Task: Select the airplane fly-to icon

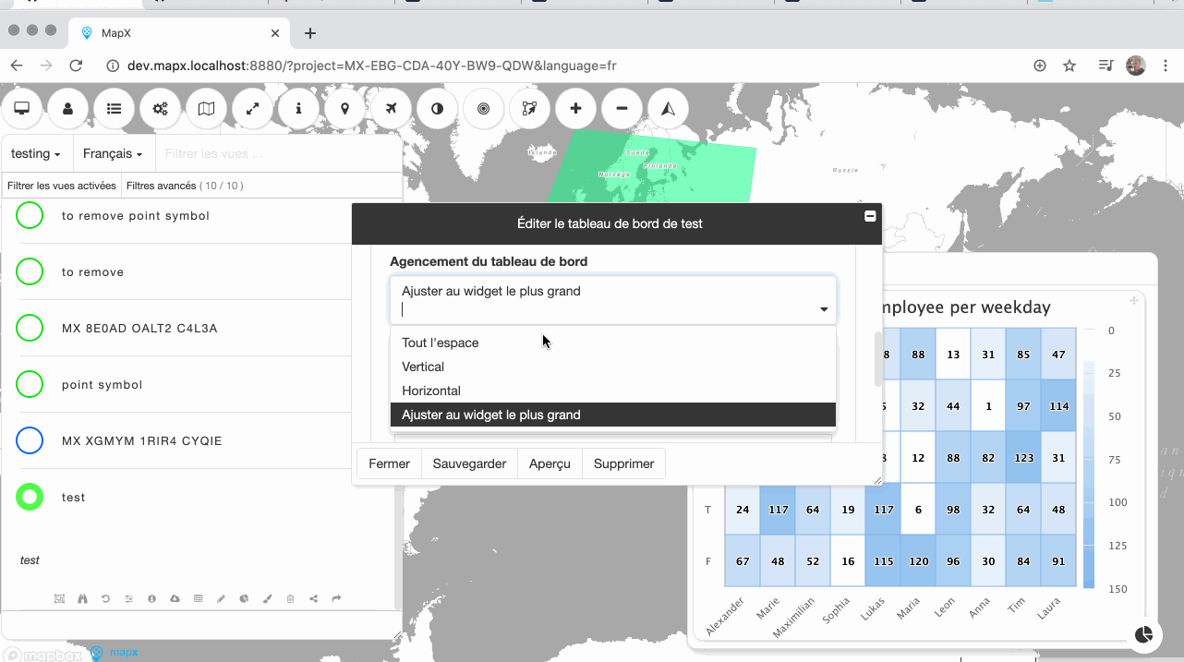Action: [391, 108]
